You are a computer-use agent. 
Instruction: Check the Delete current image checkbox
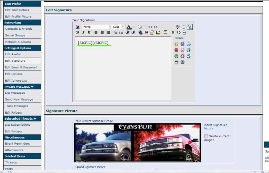coord(206,136)
